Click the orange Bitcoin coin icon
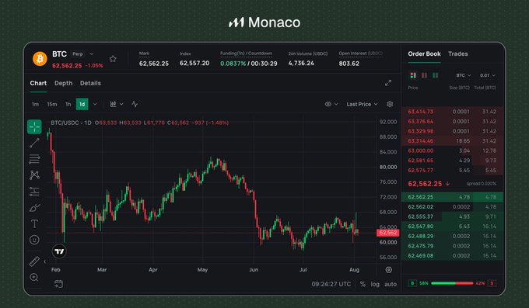This screenshot has width=529, height=308. pos(40,59)
